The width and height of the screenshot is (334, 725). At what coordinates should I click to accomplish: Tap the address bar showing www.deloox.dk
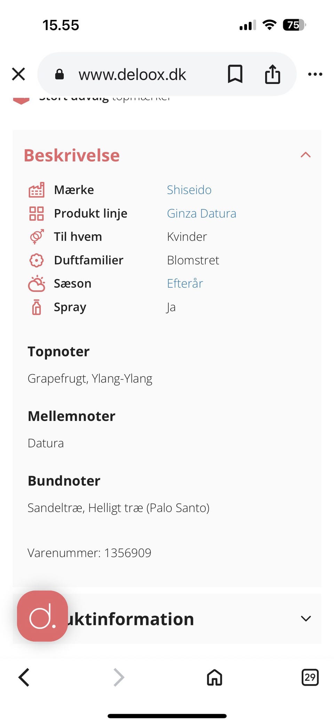click(133, 74)
